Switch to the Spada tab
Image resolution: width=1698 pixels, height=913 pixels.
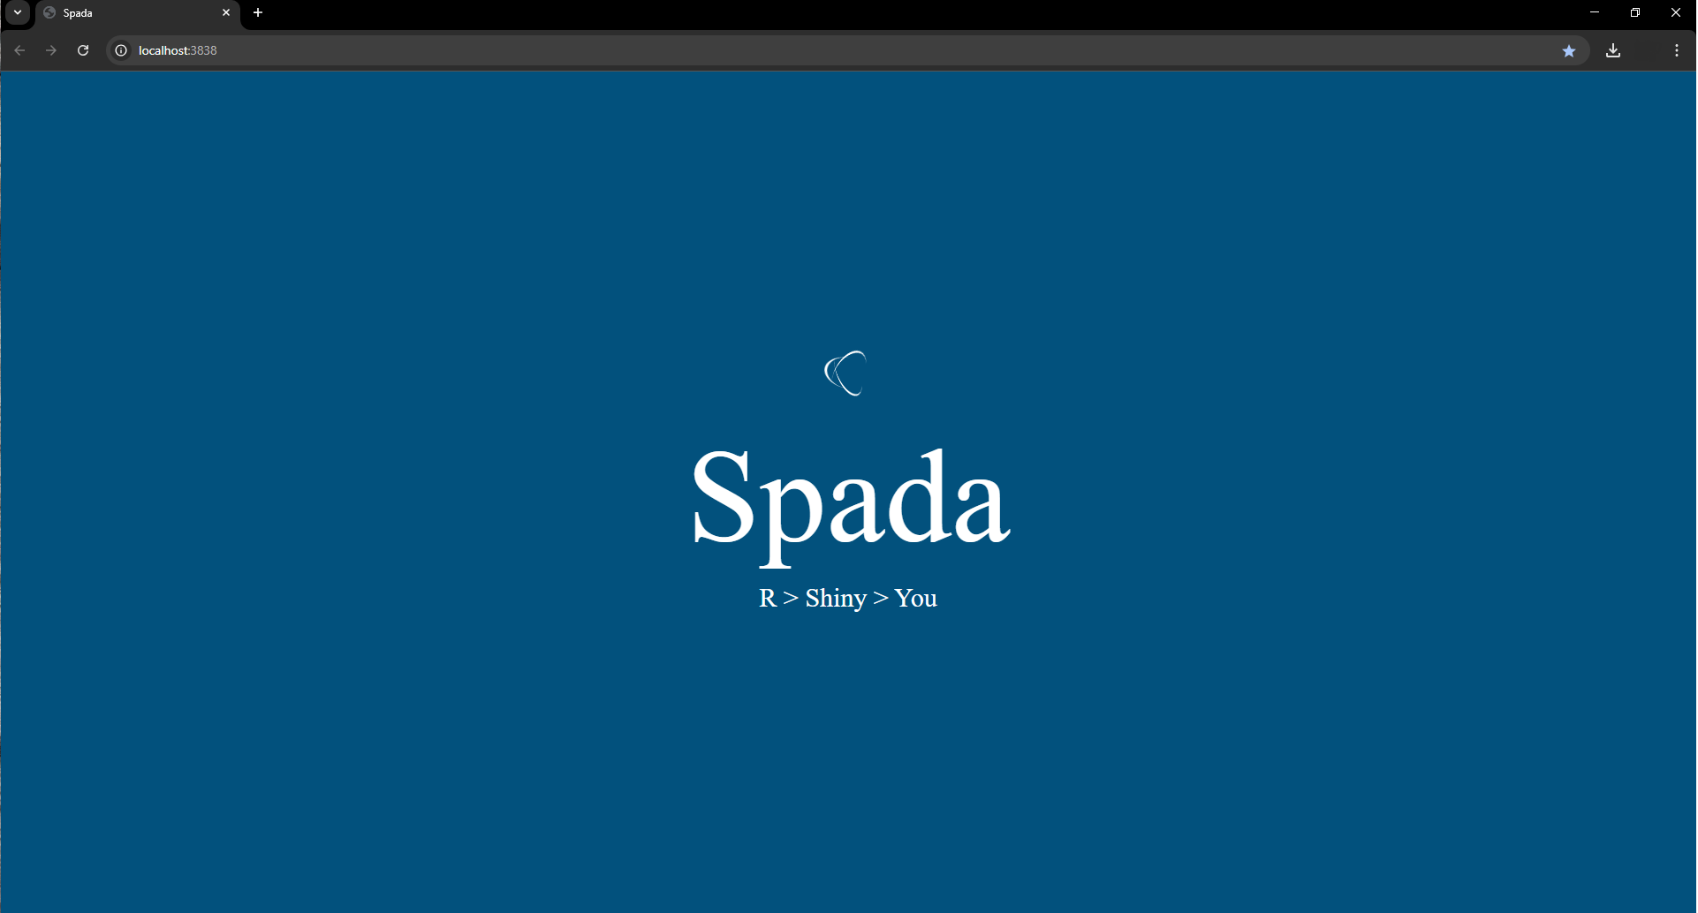tap(133, 13)
